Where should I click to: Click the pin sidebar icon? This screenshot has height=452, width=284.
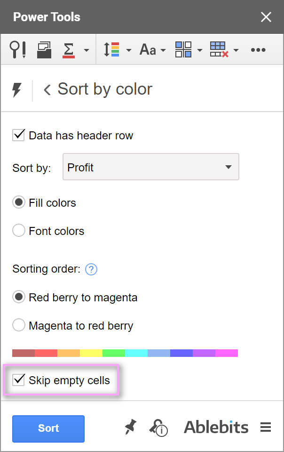click(x=130, y=427)
